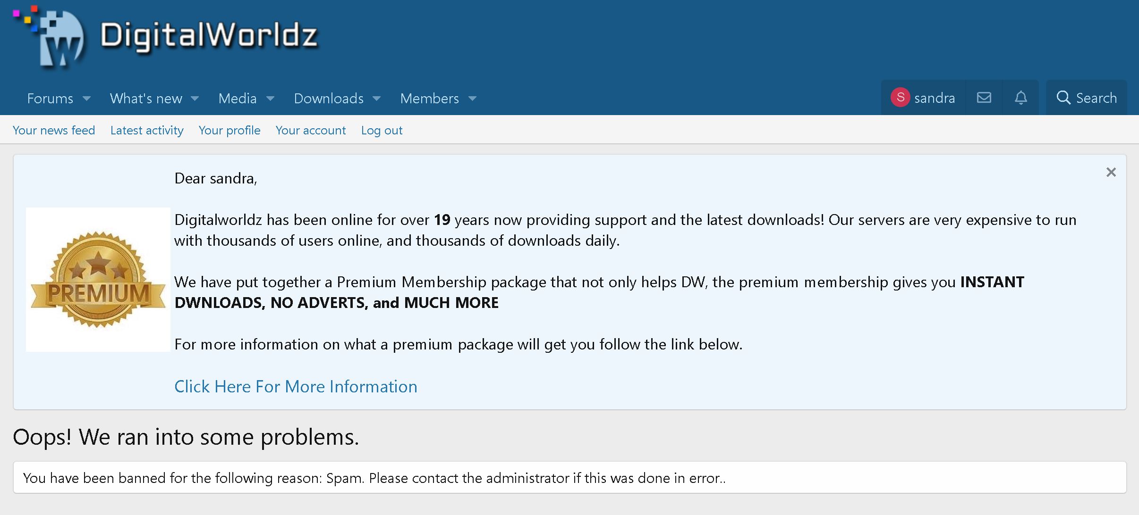Open the inbox envelope icon
The width and height of the screenshot is (1139, 515).
coord(984,98)
